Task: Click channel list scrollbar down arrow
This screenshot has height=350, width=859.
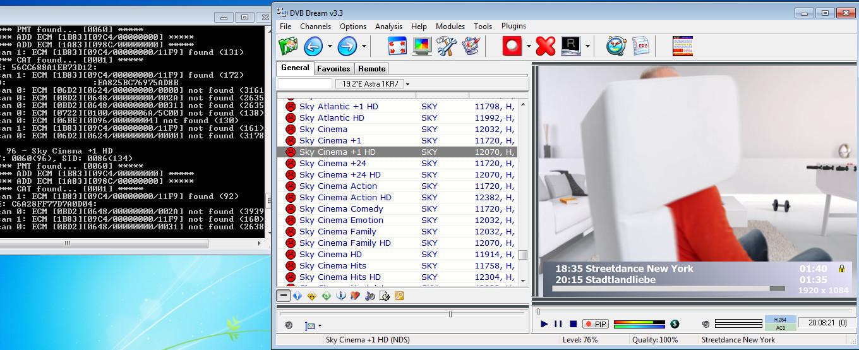Action: 522,281
